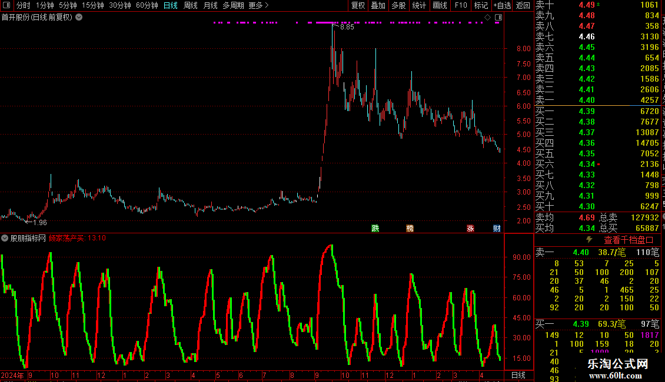Viewport: 665px width, 382px height.
Task: Open the 统计 statistics tool
Action: pyautogui.click(x=419, y=5)
